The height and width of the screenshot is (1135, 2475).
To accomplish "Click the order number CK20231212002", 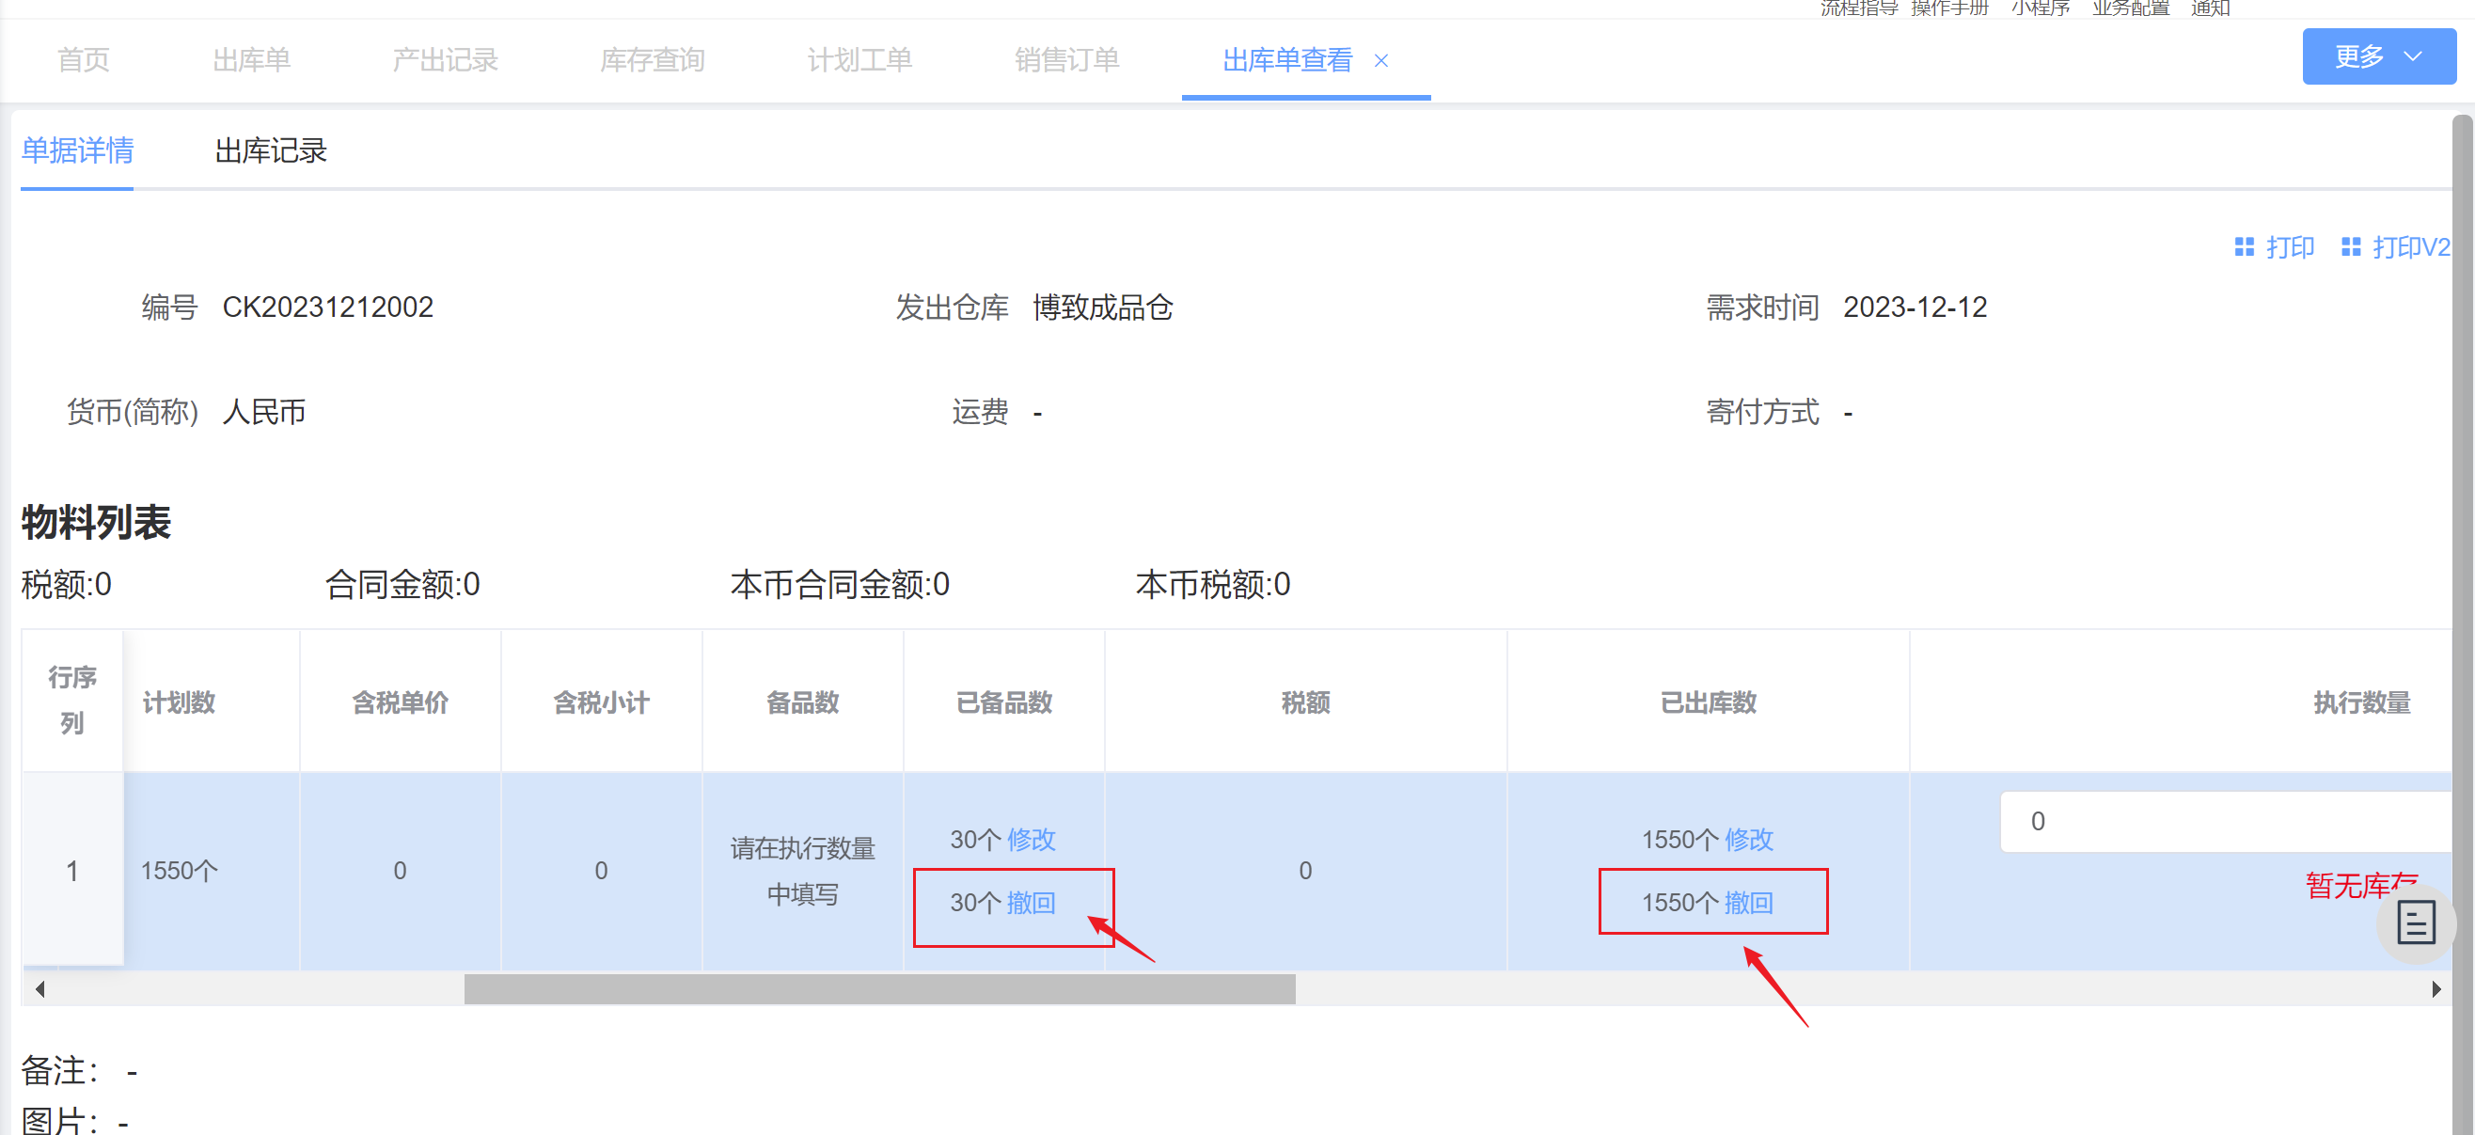I will tap(327, 307).
